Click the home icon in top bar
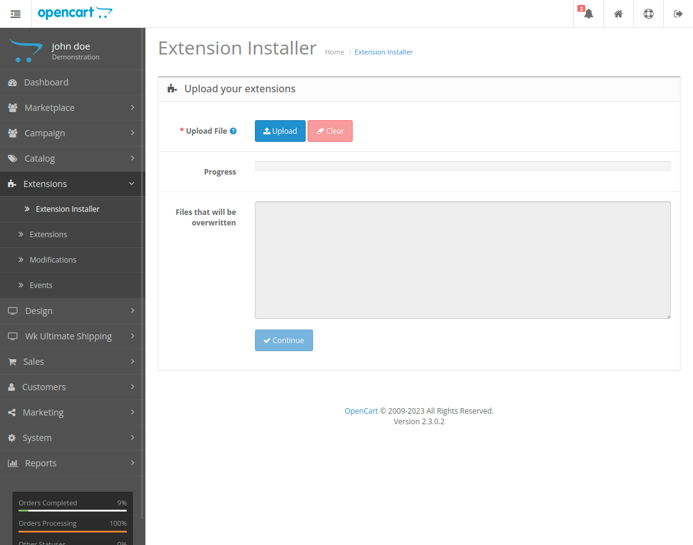The height and width of the screenshot is (545, 693). 618,14
